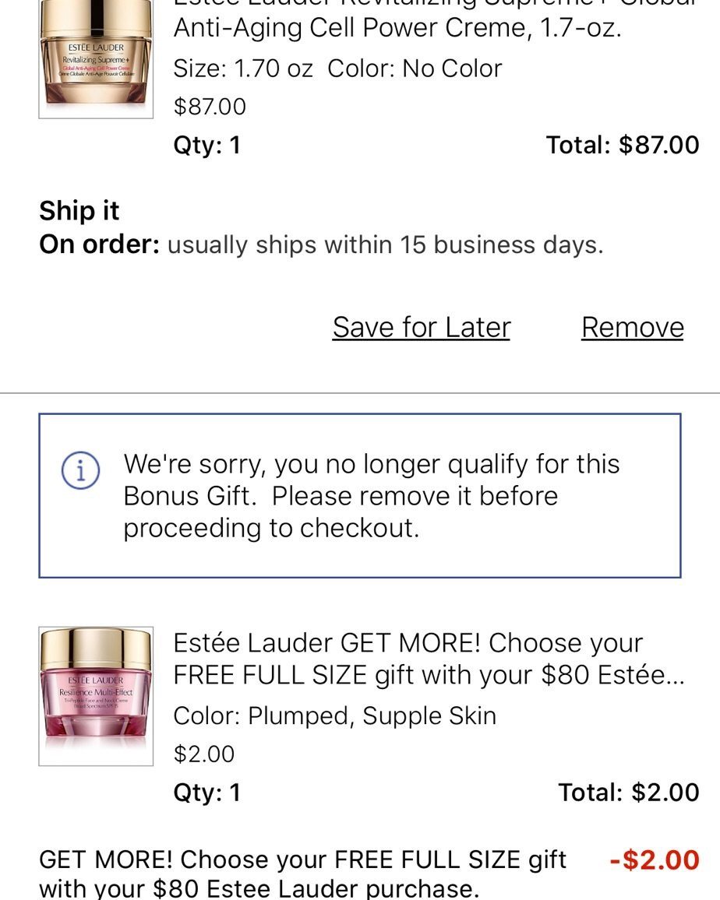Click the Color: Plumped, Supple Skin label
Image resolution: width=720 pixels, height=900 pixels.
click(x=335, y=715)
